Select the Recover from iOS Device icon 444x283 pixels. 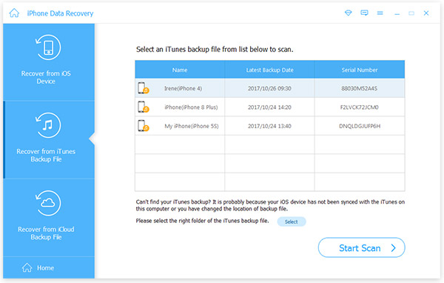48,47
